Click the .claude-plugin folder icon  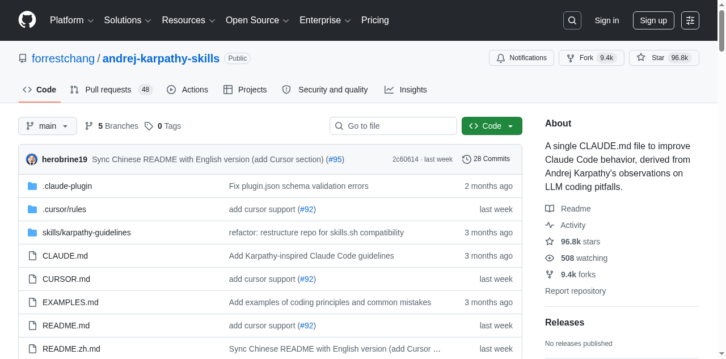pyautogui.click(x=32, y=185)
